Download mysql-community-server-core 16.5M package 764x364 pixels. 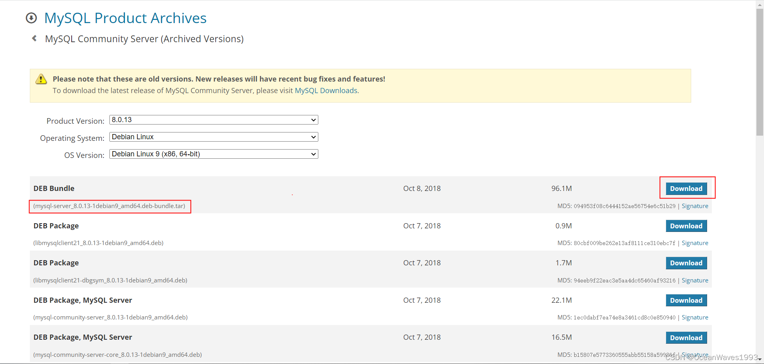[x=686, y=338]
